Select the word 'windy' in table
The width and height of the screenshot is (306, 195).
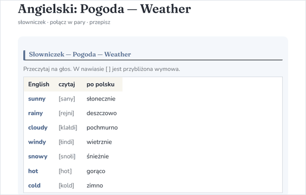pyautogui.click(x=37, y=142)
